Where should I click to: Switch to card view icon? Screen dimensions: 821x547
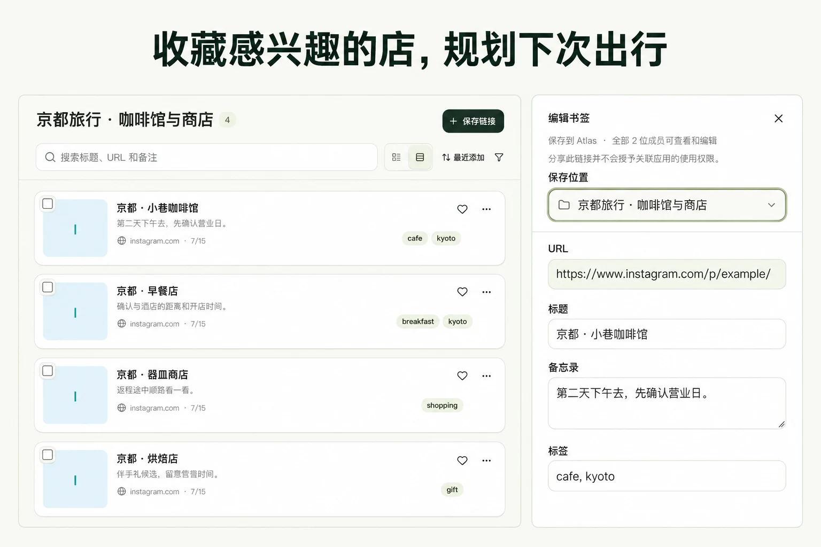(x=420, y=157)
